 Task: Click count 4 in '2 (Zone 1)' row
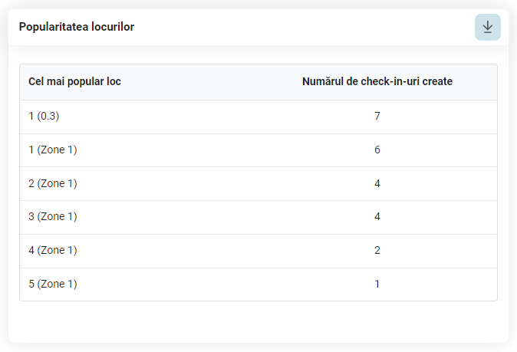coord(377,183)
